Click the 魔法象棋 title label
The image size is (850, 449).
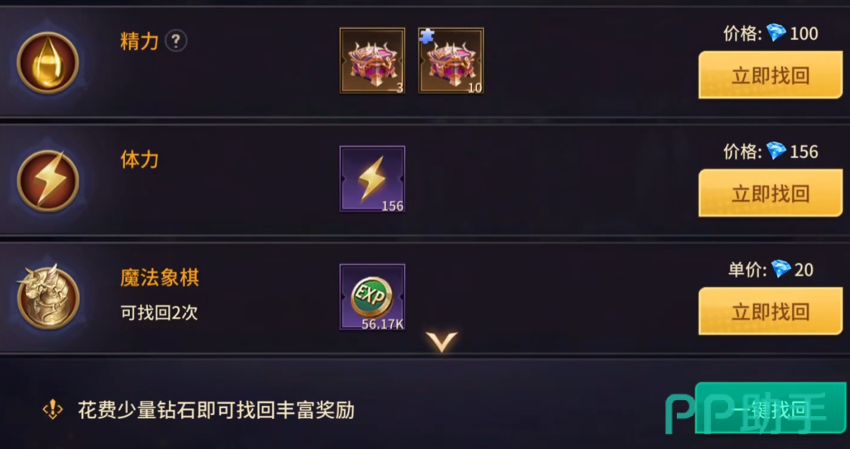(160, 278)
